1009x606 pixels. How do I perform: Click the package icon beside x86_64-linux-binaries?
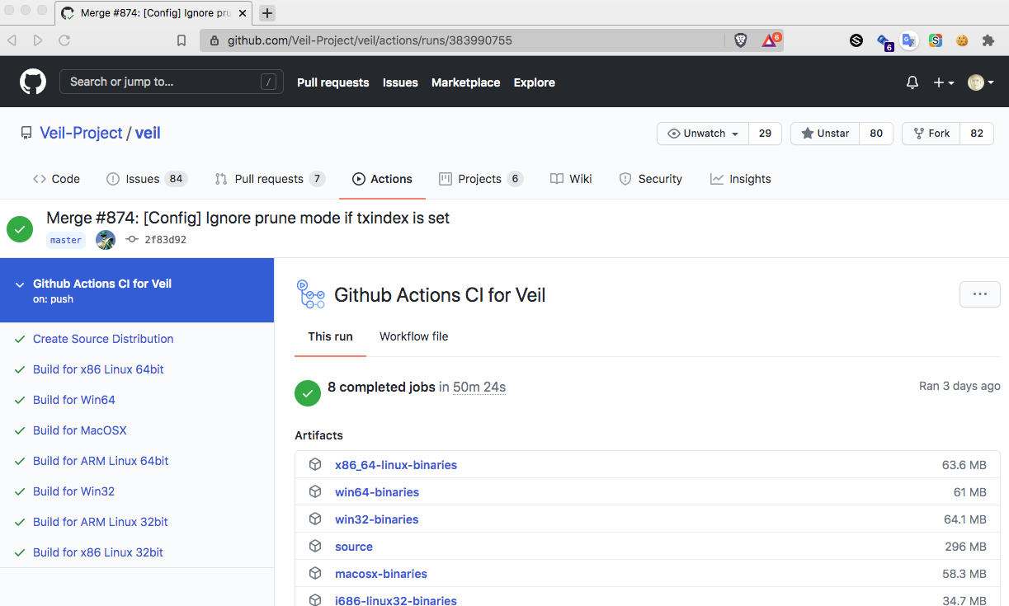(314, 464)
